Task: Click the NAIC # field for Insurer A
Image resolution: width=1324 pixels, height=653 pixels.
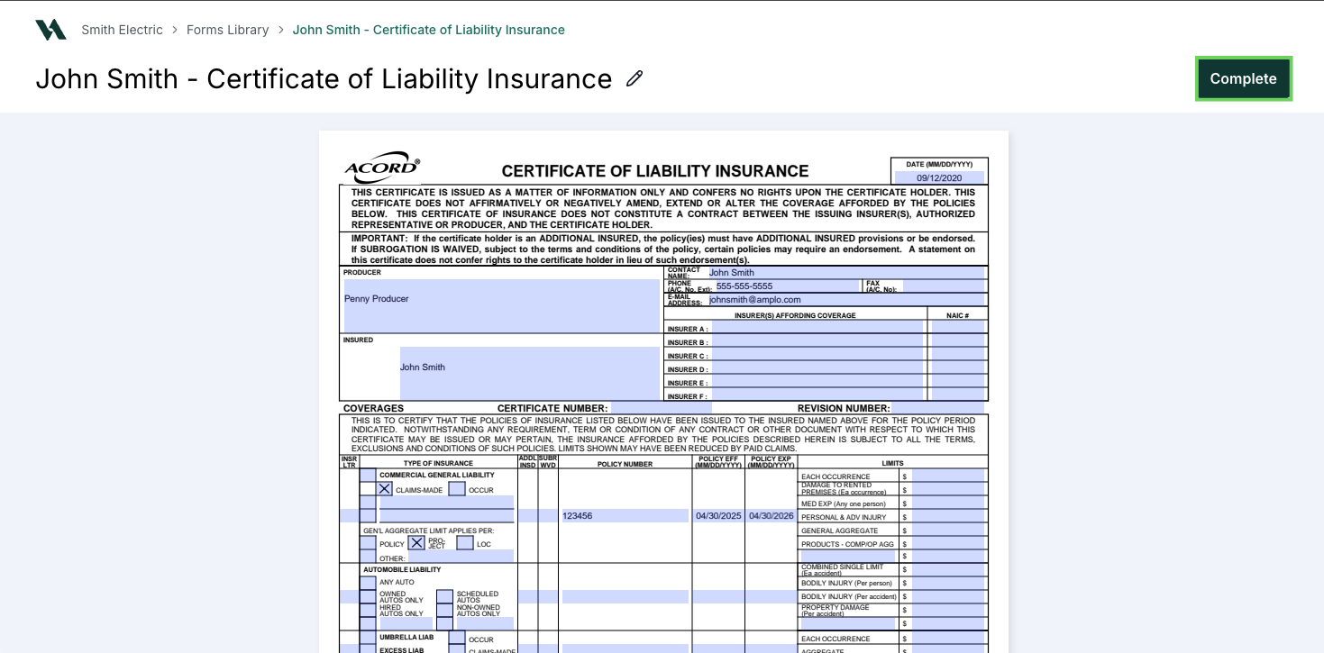Action: [959, 328]
